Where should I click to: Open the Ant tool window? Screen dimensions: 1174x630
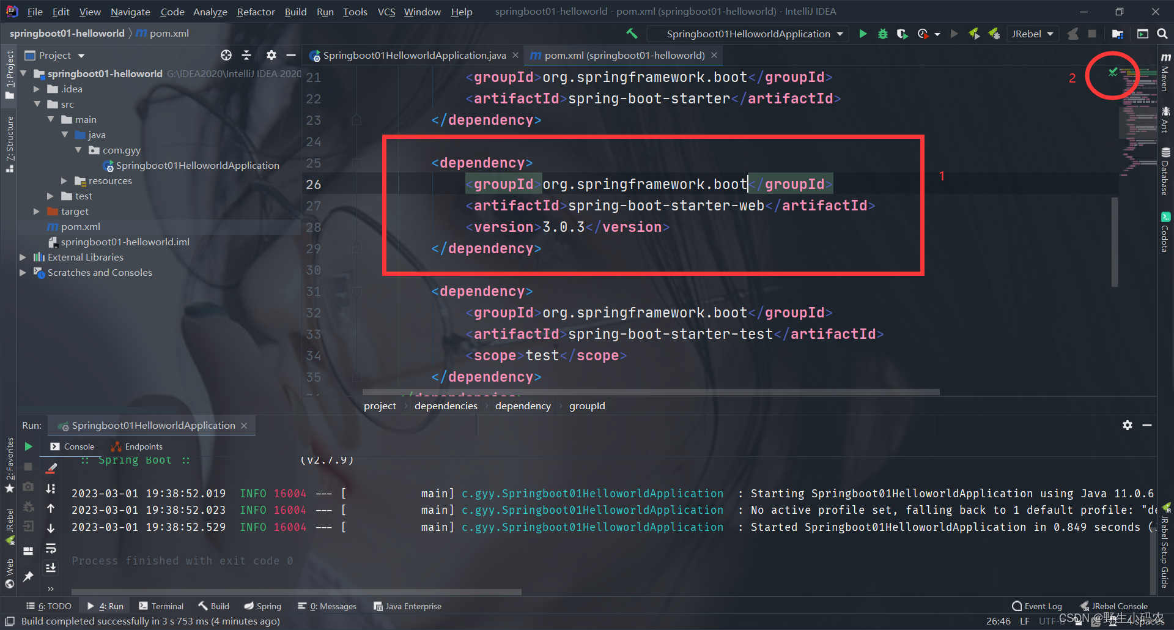(x=1165, y=119)
